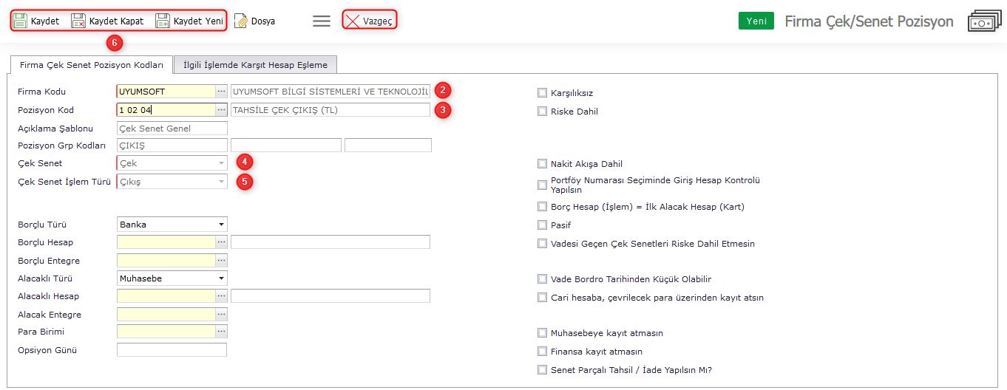Open the Firma Kodu lookup ellipsis button
This screenshot has height=390, width=1007.
click(221, 92)
